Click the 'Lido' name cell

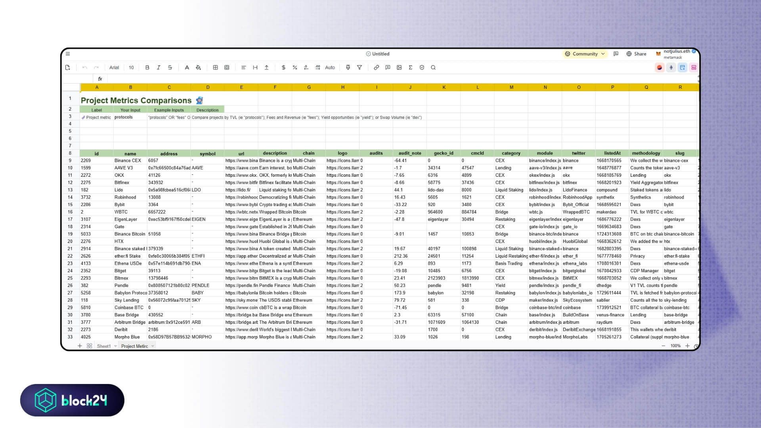pyautogui.click(x=130, y=190)
